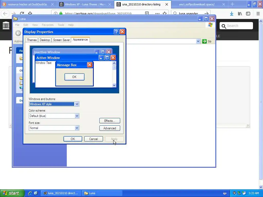Click the archive.org search magnifier icon
The image size is (263, 197).
point(224,26)
